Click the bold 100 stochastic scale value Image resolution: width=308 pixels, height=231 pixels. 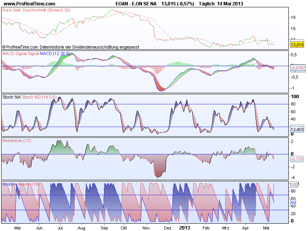(295, 97)
